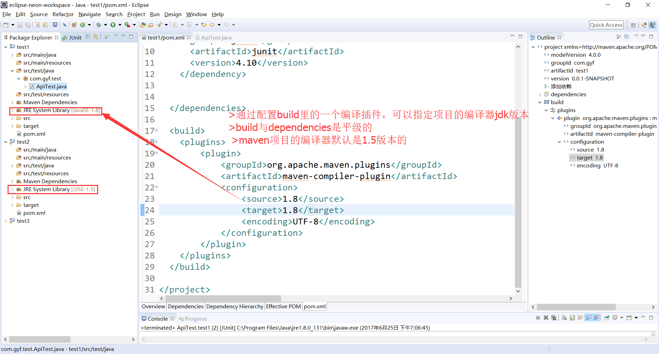The width and height of the screenshot is (659, 354).
Task: Click the Back navigation arrow icon
Action: point(212,25)
